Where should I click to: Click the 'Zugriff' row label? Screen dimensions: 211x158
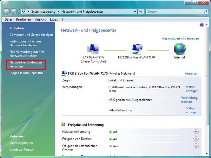coord(67,80)
